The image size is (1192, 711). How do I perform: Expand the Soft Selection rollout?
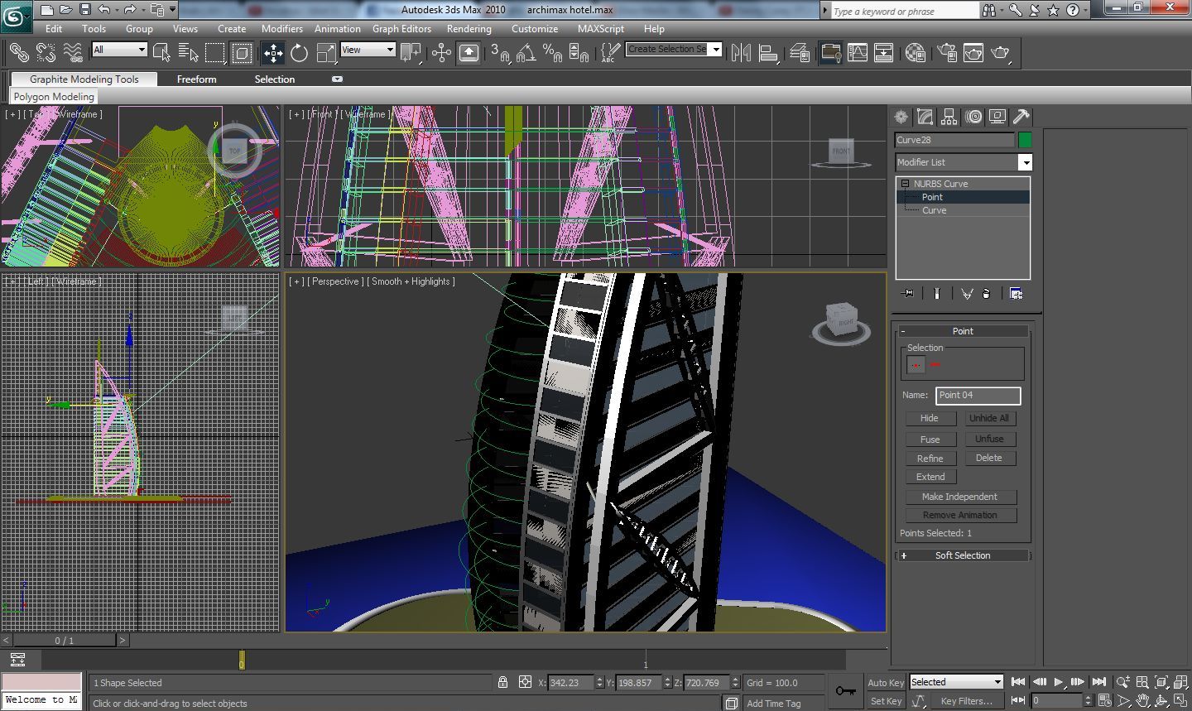962,555
